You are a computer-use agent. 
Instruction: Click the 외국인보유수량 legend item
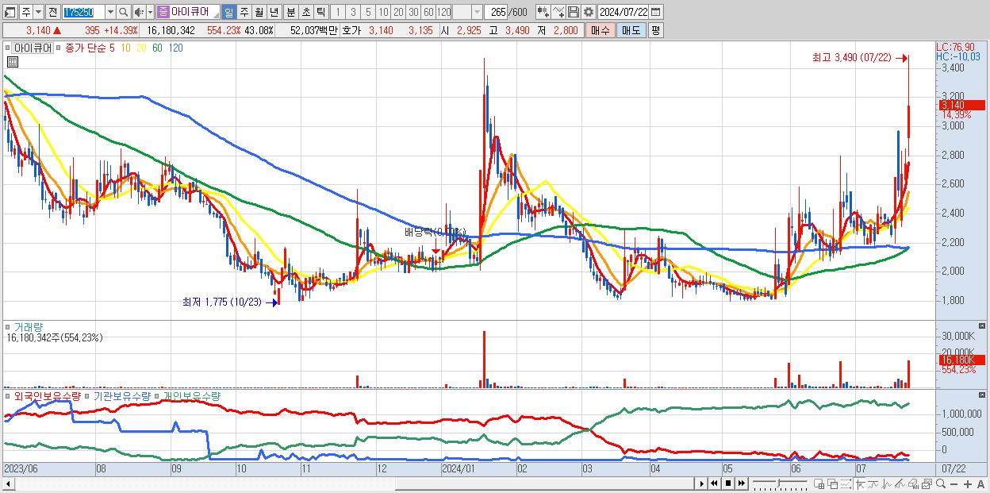pyautogui.click(x=46, y=395)
